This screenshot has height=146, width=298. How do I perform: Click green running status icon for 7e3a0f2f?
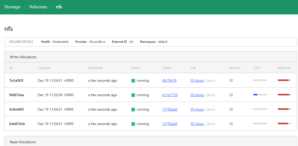(133, 81)
